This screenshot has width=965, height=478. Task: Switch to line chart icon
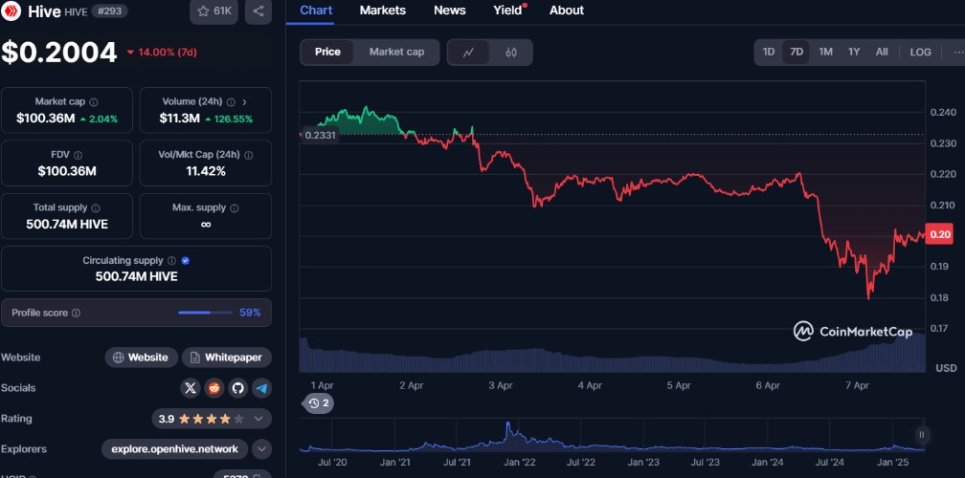pyautogui.click(x=468, y=53)
